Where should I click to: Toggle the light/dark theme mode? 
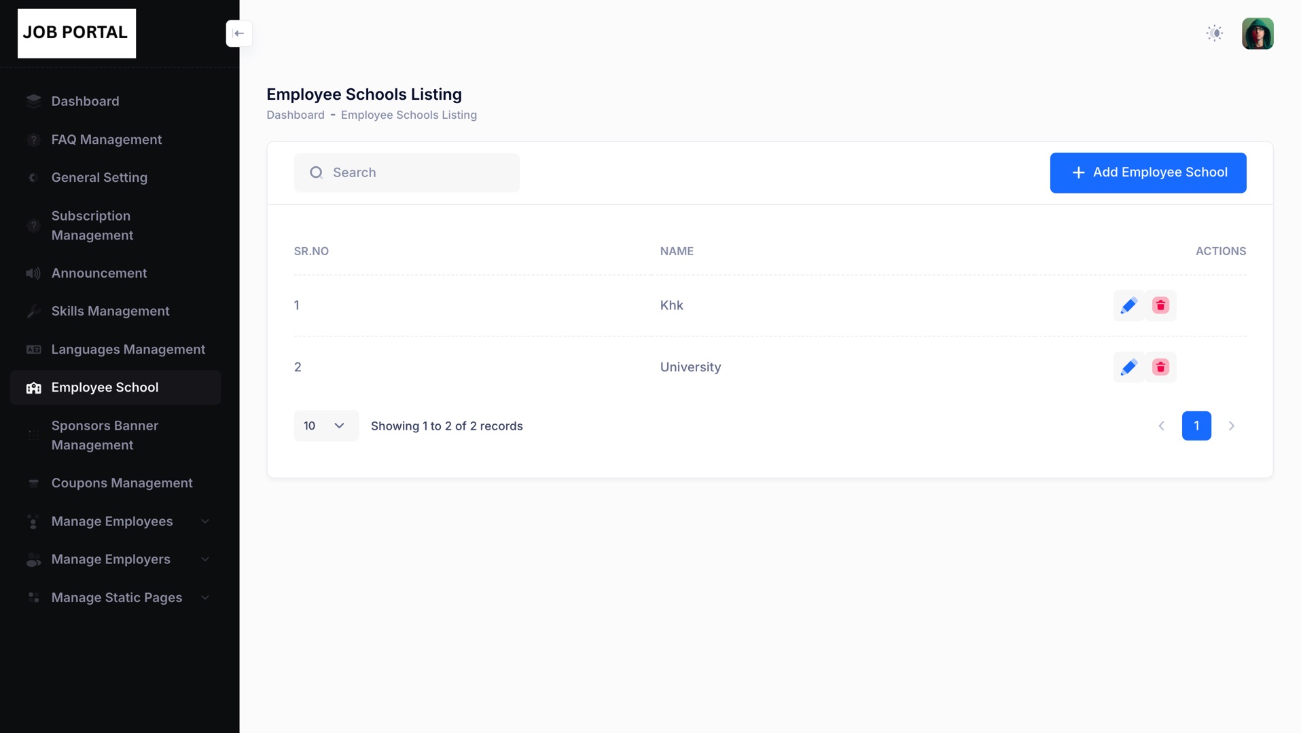click(1215, 33)
